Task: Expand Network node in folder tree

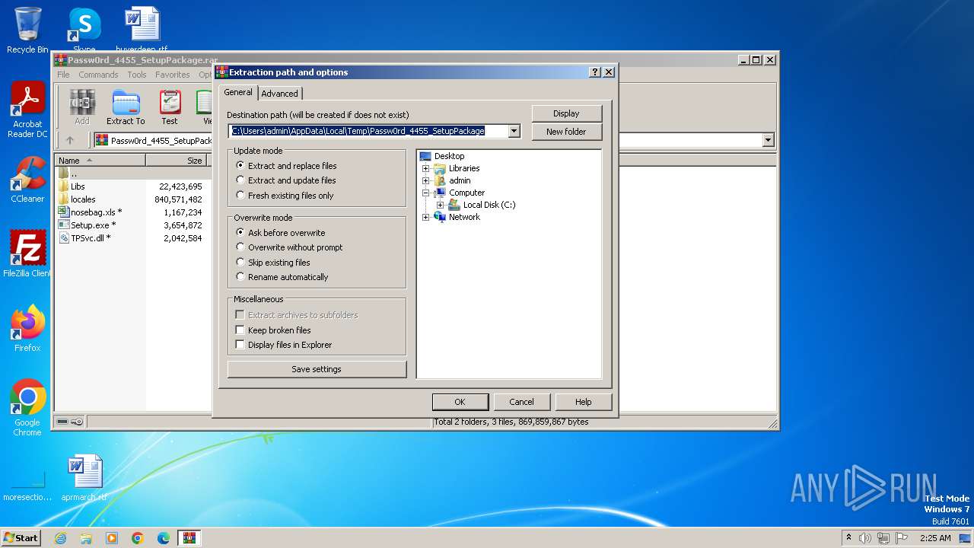Action: click(426, 217)
